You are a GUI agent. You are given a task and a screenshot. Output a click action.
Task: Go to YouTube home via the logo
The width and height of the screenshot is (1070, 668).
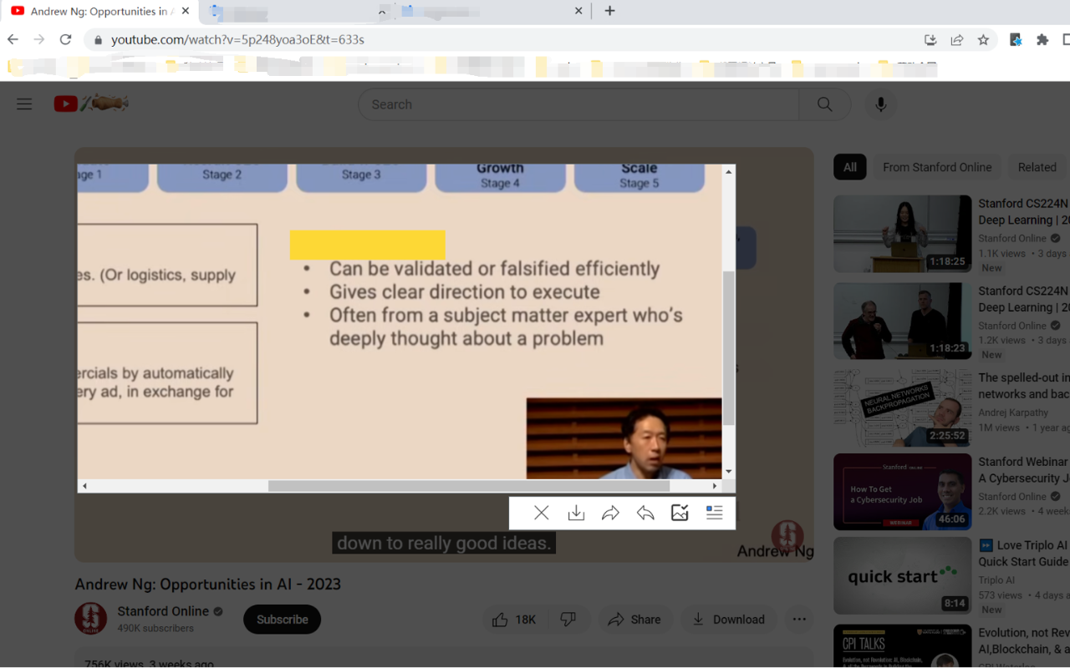point(91,104)
